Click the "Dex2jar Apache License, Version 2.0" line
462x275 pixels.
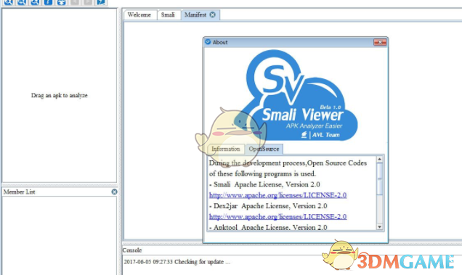(268, 206)
